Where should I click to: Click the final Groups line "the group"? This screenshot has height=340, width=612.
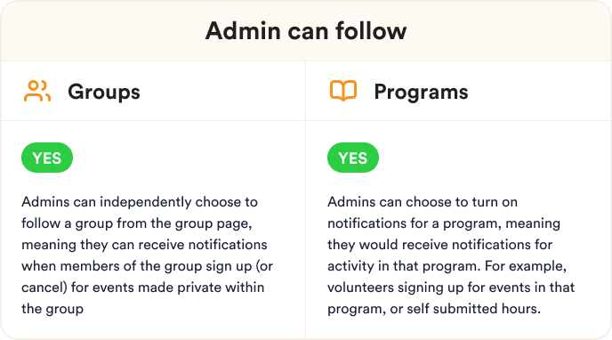pyautogui.click(x=52, y=309)
